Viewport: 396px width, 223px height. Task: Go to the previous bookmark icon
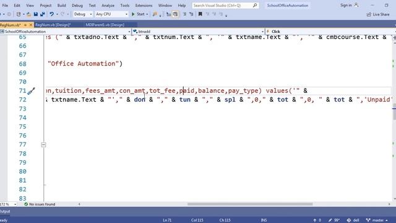pos(208,14)
